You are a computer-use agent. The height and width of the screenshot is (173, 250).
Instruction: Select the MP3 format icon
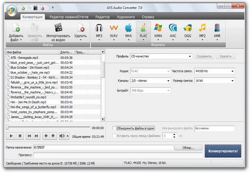coord(99,28)
